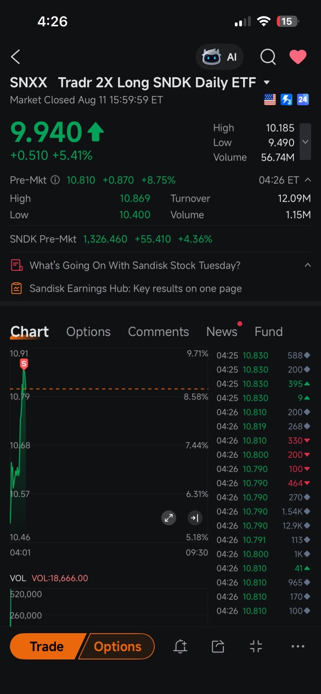Open Sandisk Earnings Hub link
The height and width of the screenshot is (694, 321).
tap(136, 288)
